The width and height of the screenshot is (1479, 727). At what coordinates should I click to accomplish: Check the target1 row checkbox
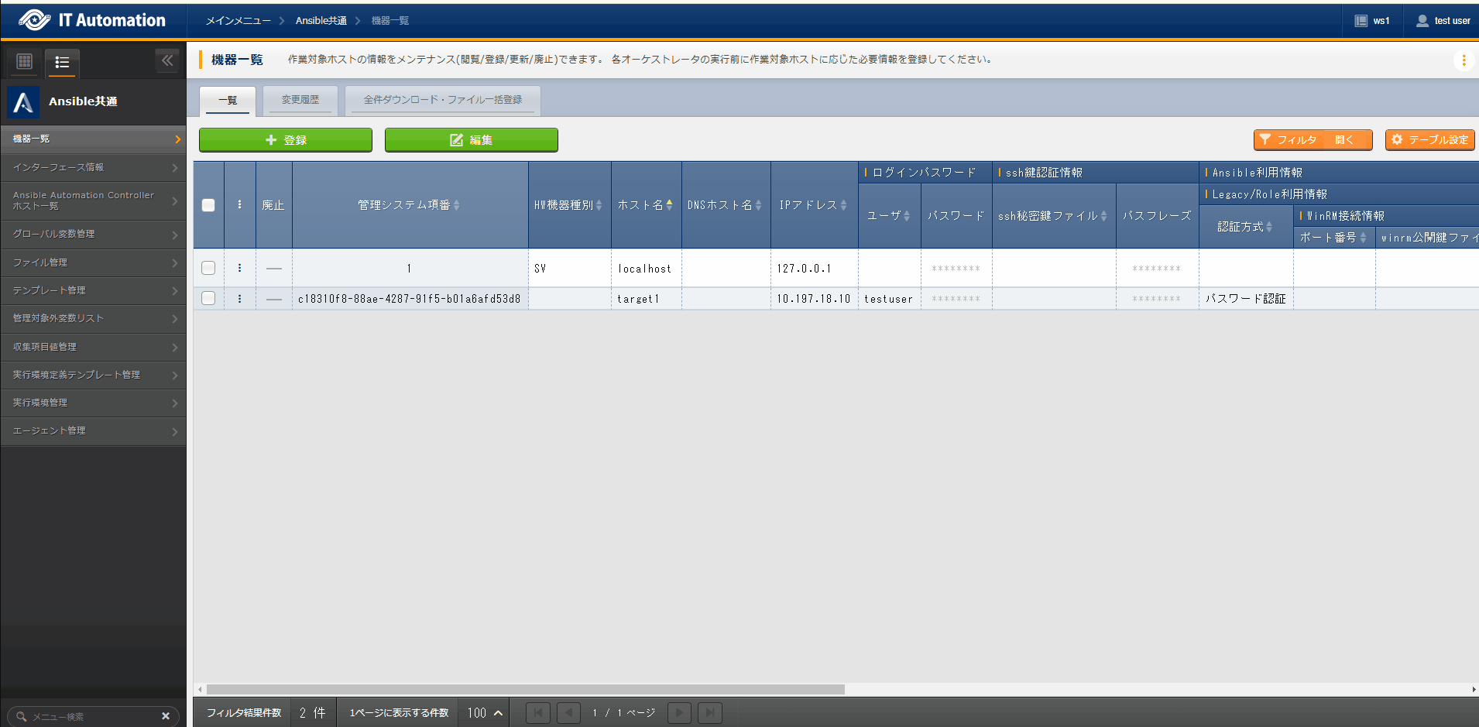click(x=208, y=299)
